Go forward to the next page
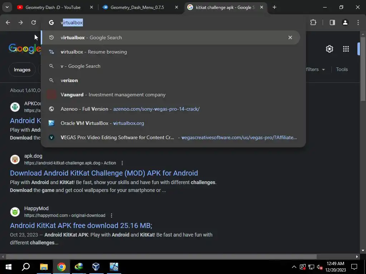 pos(21,22)
